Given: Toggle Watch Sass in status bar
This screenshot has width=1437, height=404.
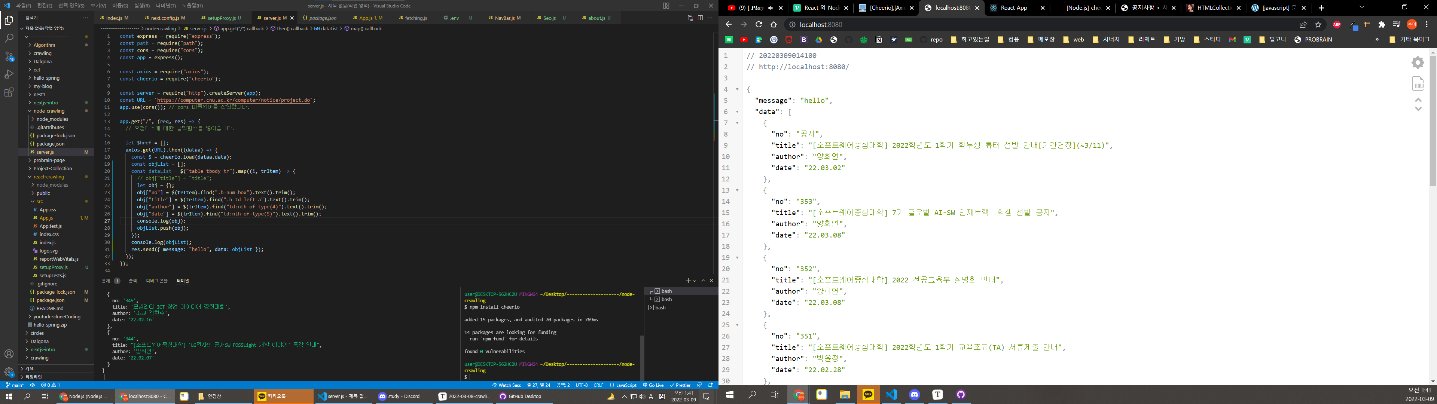Looking at the screenshot, I should (x=507, y=385).
